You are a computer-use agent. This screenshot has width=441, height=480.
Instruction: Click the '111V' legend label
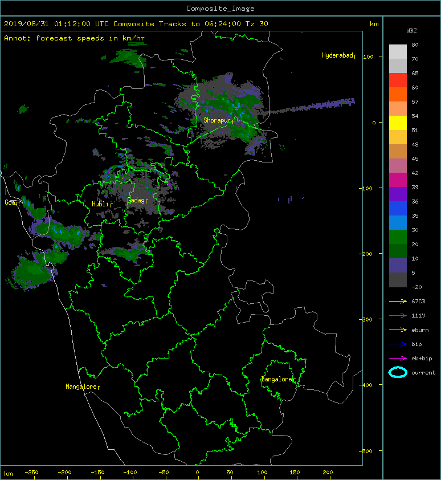pyautogui.click(x=418, y=316)
